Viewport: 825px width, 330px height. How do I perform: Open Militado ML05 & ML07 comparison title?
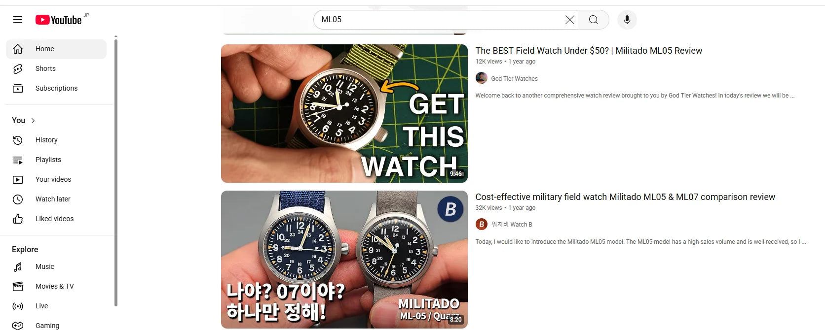point(625,197)
